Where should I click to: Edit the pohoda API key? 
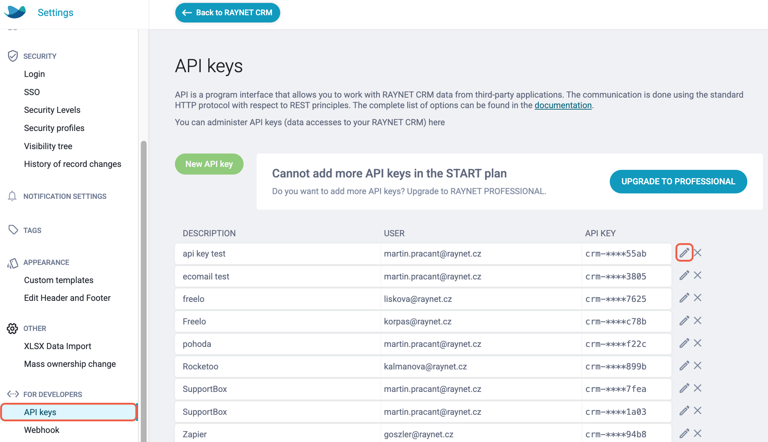point(684,343)
